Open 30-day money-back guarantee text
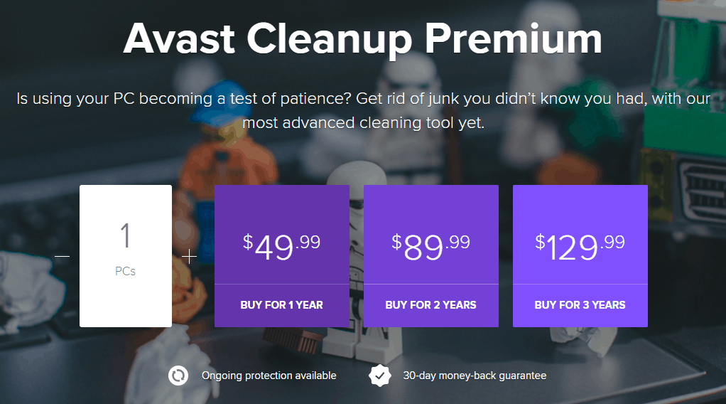 coord(475,376)
